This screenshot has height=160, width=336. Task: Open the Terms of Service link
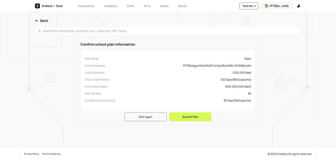[51, 154]
